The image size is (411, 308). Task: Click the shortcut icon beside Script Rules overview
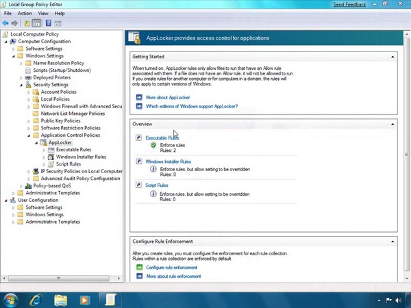point(138,185)
